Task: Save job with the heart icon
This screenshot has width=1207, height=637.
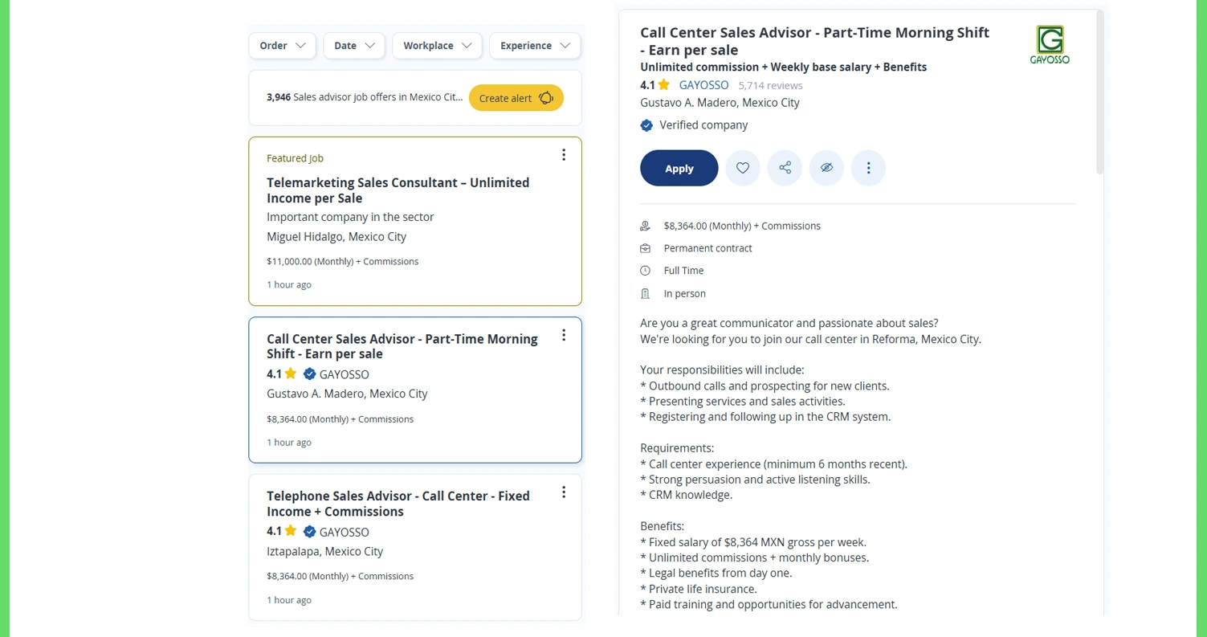Action: [743, 168]
